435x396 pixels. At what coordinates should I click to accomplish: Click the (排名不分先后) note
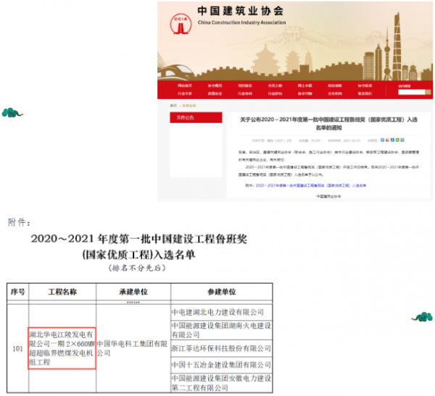click(137, 268)
